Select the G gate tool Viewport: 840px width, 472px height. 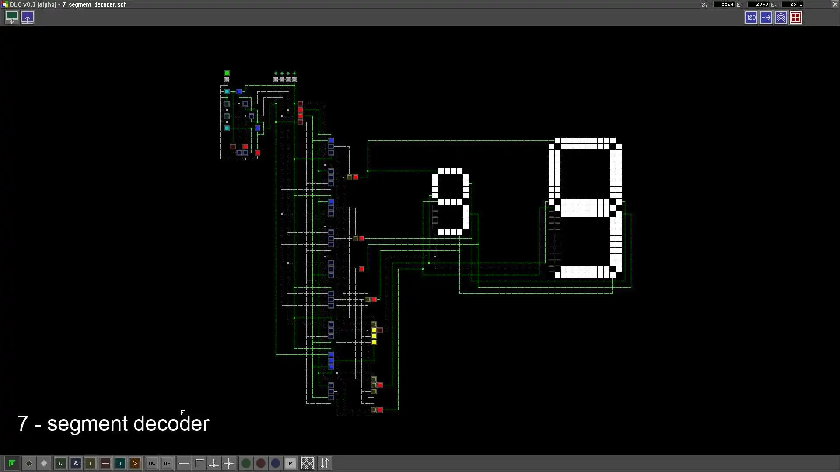click(60, 463)
